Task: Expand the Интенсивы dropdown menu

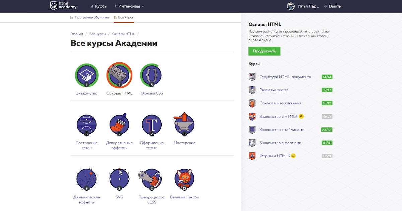Action: tap(129, 6)
